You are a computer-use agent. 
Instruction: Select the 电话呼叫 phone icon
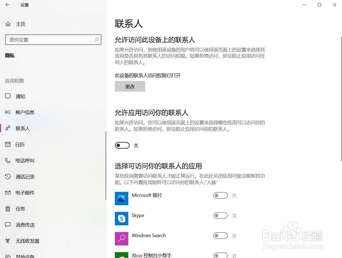(8, 160)
